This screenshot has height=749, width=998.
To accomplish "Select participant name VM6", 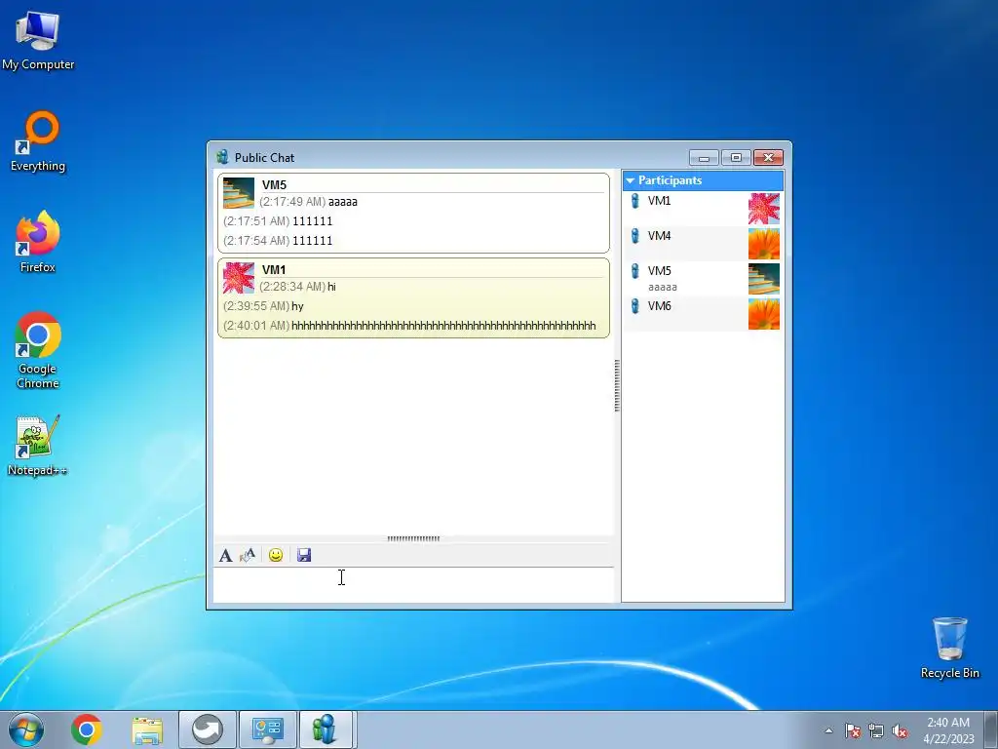I will [x=660, y=305].
